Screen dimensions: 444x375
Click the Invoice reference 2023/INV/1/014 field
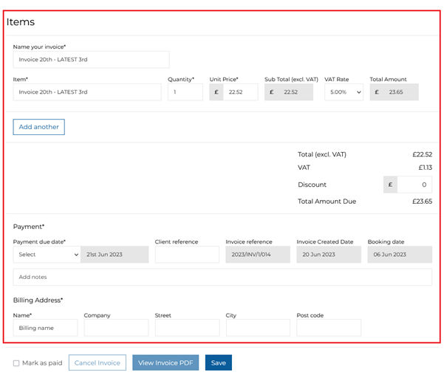(258, 255)
